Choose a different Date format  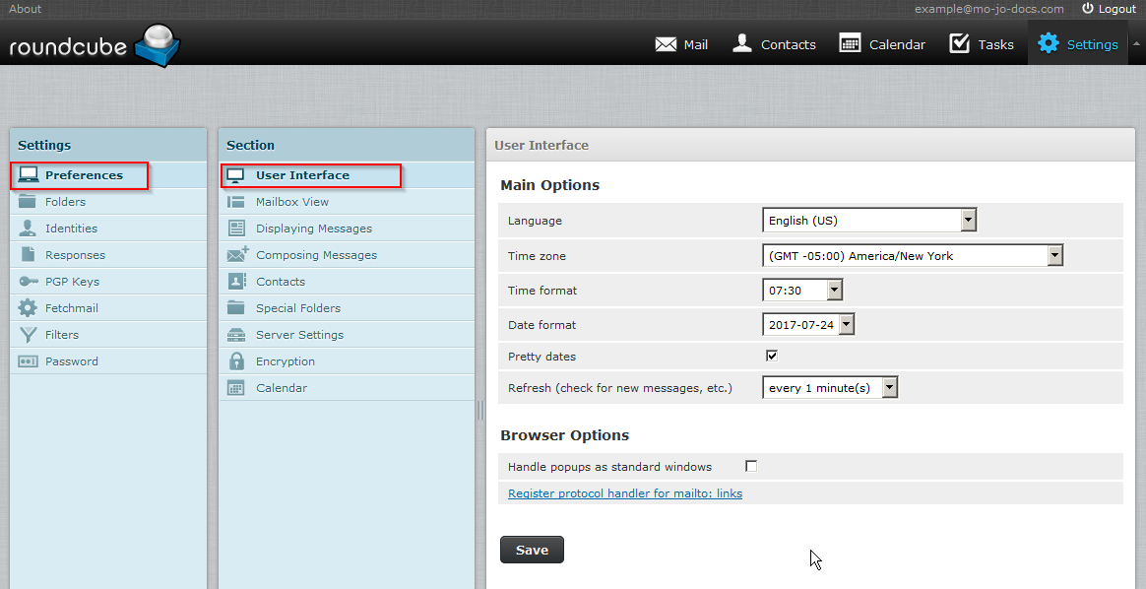(807, 325)
